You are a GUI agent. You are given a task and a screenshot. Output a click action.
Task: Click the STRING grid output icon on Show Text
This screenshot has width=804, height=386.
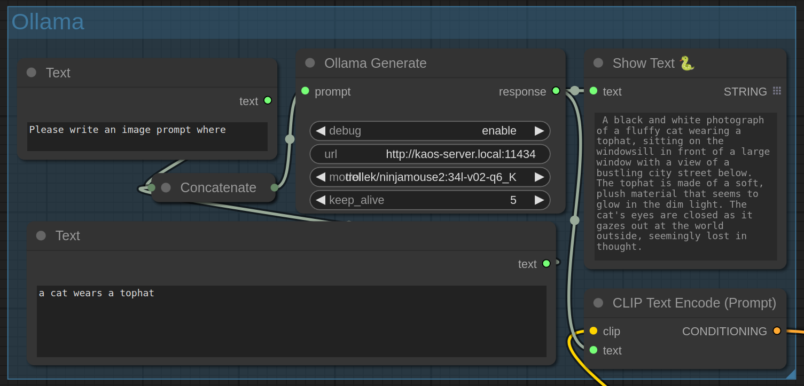click(777, 91)
